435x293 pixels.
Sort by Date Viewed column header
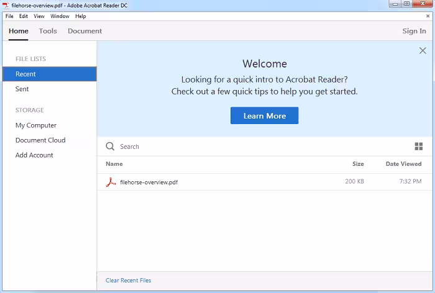click(404, 164)
